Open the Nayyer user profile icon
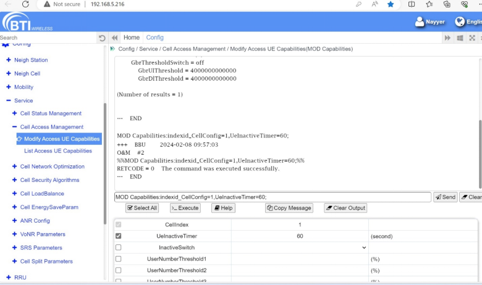Screen dimensions: 482x285 coord(420,22)
